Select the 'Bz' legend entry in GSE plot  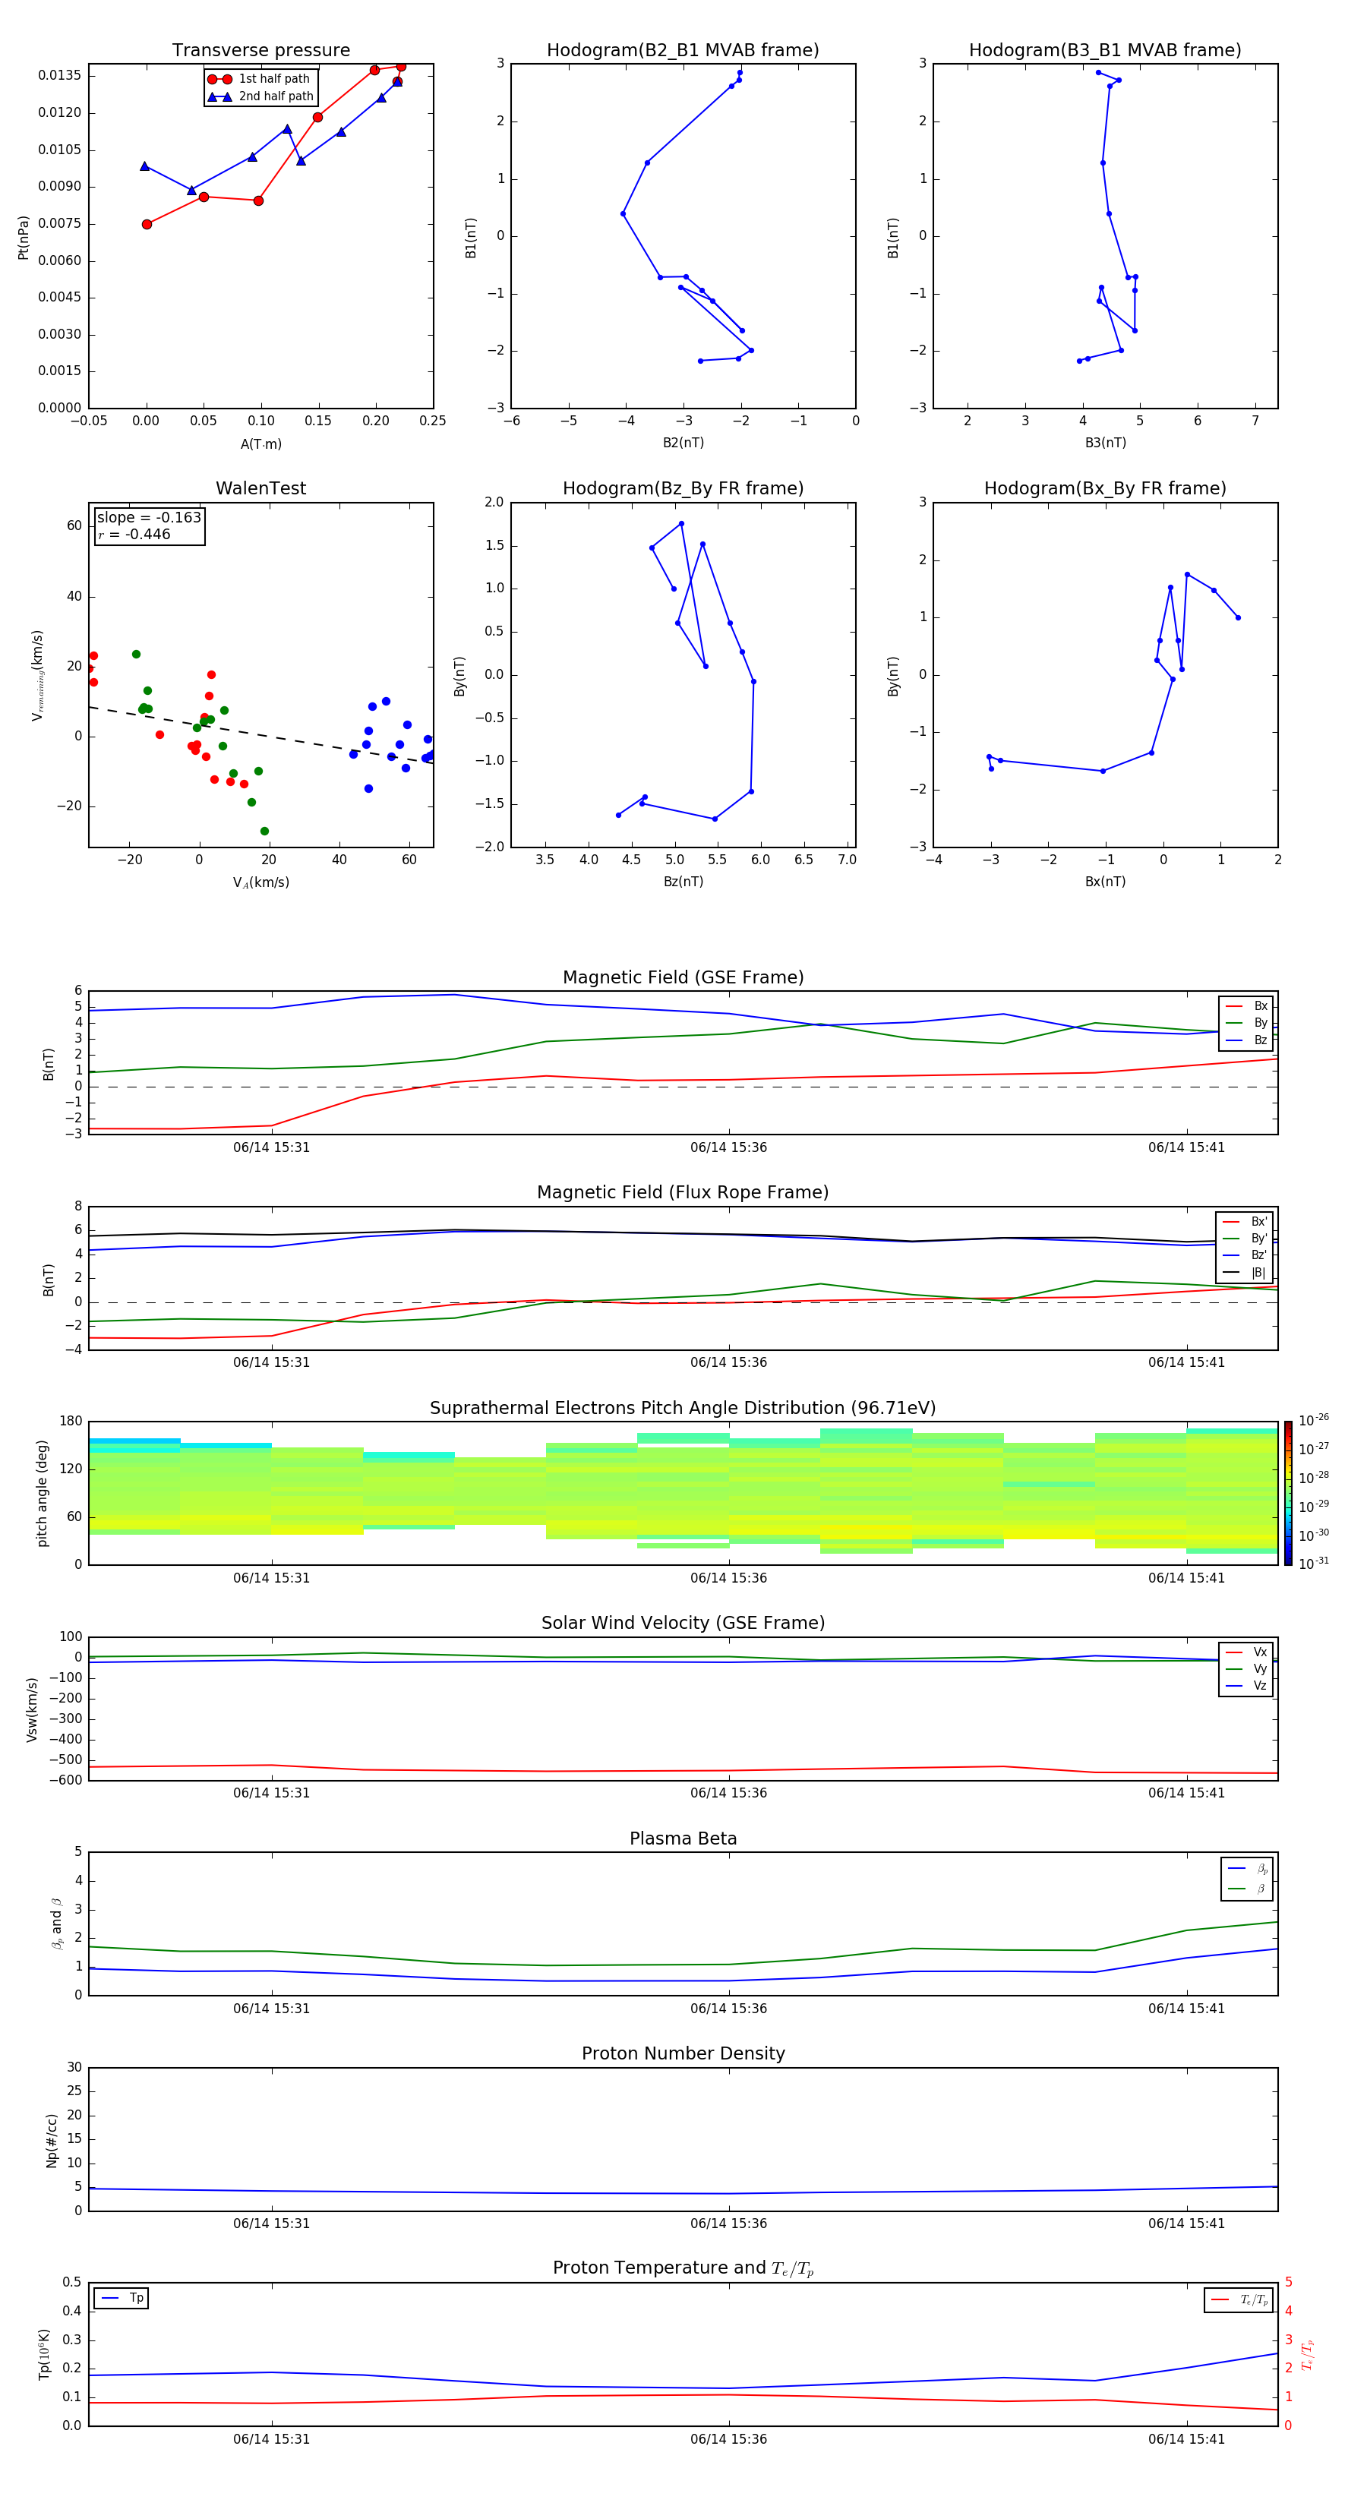tap(1247, 1041)
